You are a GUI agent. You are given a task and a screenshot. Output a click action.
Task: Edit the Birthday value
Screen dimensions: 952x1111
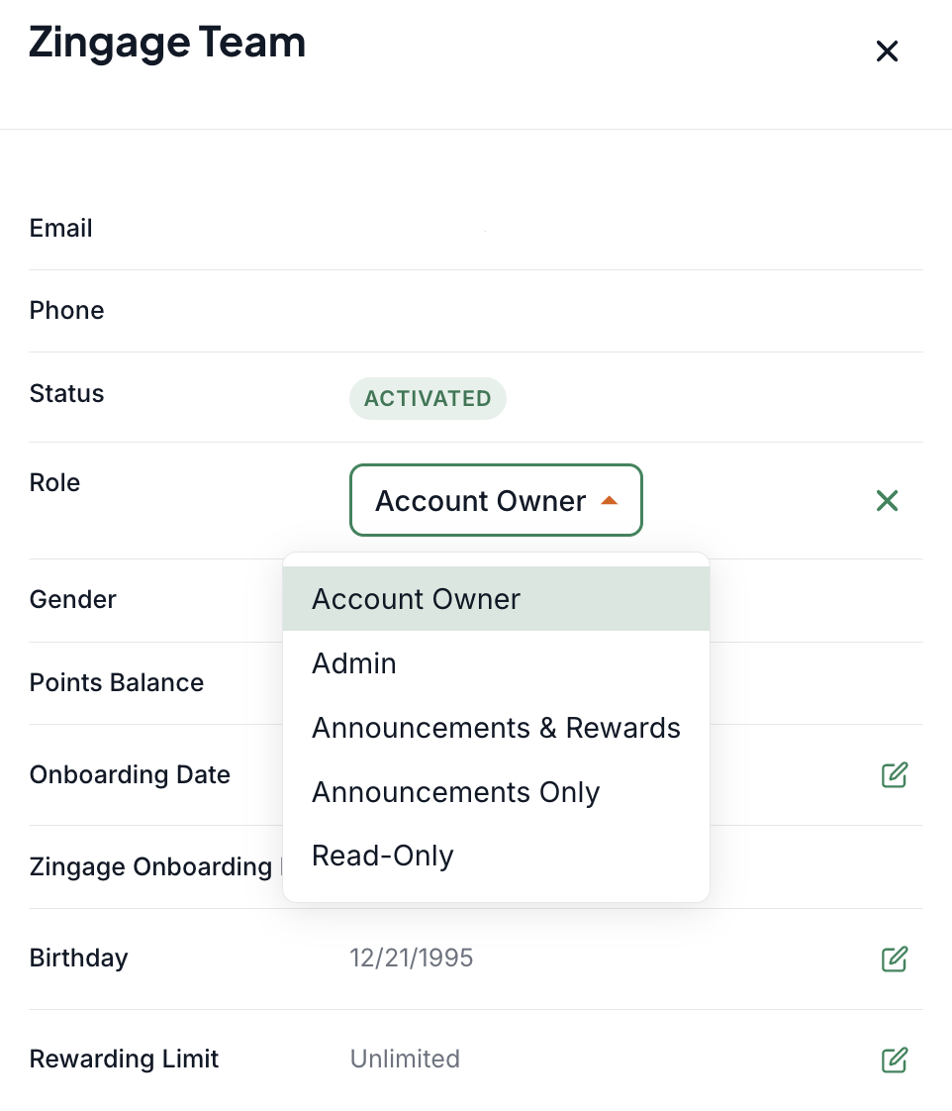point(895,959)
